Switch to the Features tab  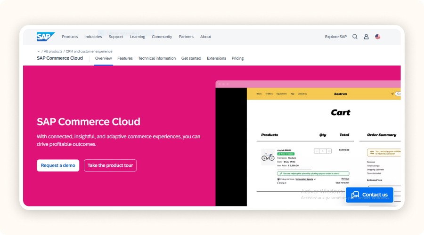(x=125, y=58)
